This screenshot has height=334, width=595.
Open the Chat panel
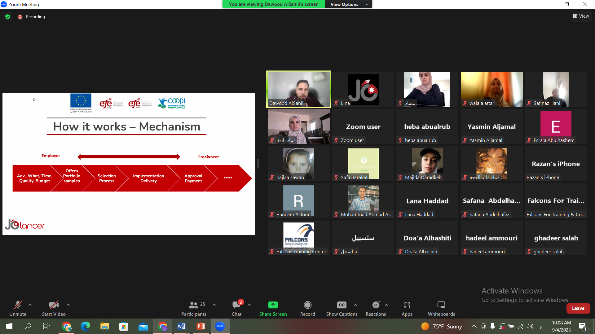click(x=236, y=308)
